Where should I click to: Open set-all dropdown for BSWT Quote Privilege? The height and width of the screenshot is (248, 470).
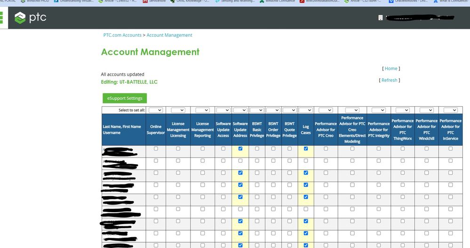[289, 110]
